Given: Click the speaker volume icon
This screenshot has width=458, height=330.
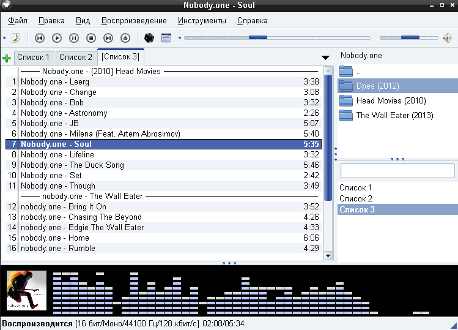Looking at the screenshot, I should pos(448,38).
